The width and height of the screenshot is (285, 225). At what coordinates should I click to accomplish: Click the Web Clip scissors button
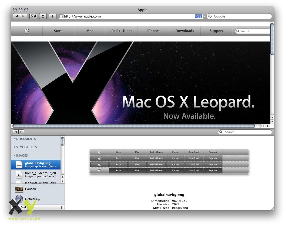(x=33, y=16)
